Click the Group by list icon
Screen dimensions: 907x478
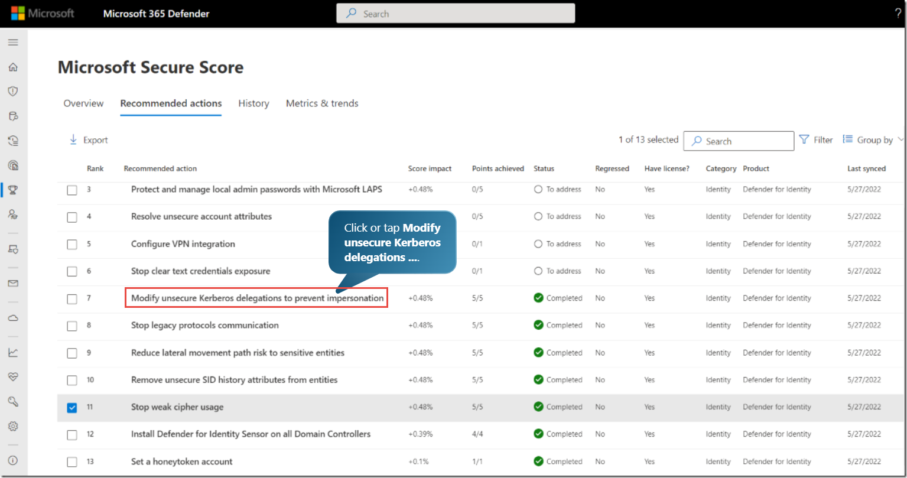848,139
